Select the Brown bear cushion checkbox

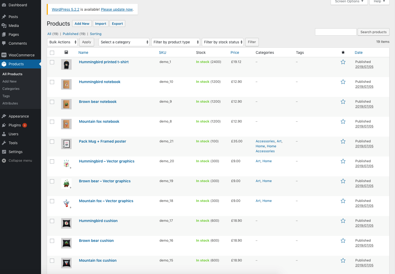(x=52, y=241)
